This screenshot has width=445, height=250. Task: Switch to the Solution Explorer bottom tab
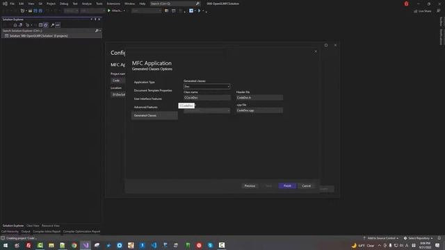click(13, 226)
